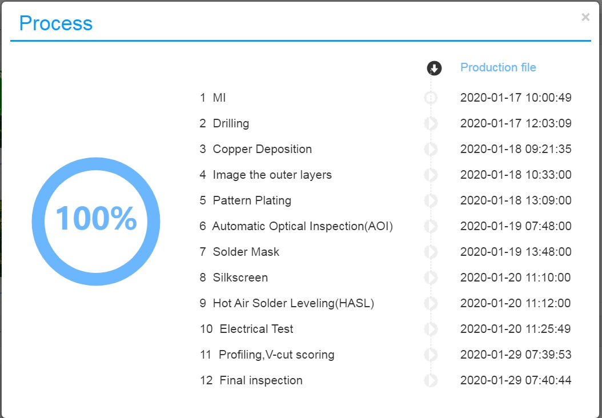Click the Silkscreen step arrow icon
This screenshot has width=602, height=418.
[x=431, y=278]
